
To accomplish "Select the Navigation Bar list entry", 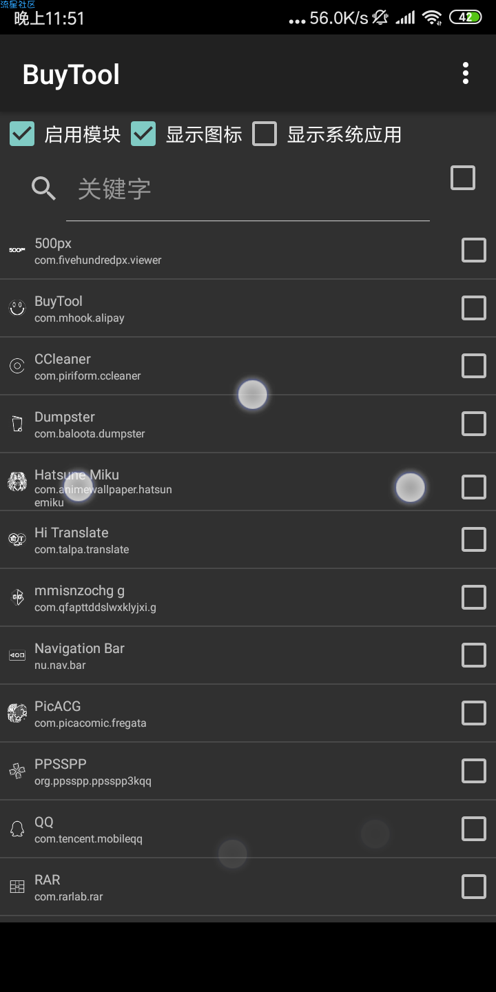I will [248, 655].
